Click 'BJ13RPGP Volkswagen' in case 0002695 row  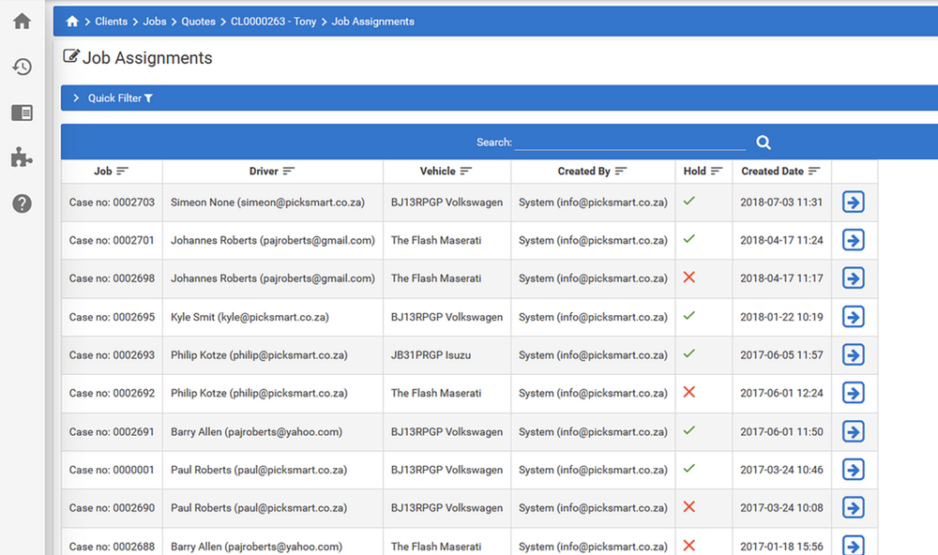pyautogui.click(x=446, y=317)
